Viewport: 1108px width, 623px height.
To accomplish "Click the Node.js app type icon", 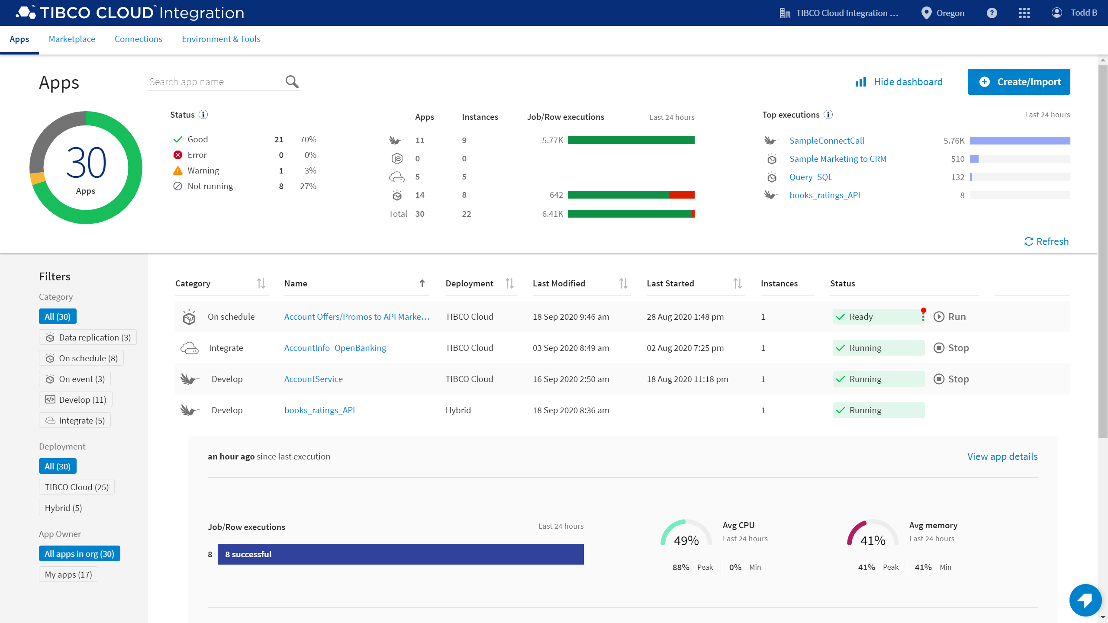I will (x=396, y=158).
